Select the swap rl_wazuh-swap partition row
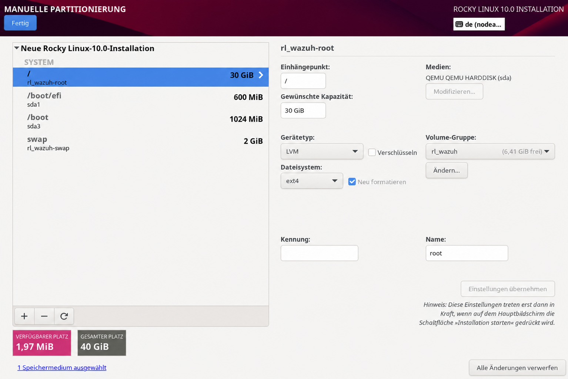Viewport: 568px width, 379px height. (x=141, y=143)
